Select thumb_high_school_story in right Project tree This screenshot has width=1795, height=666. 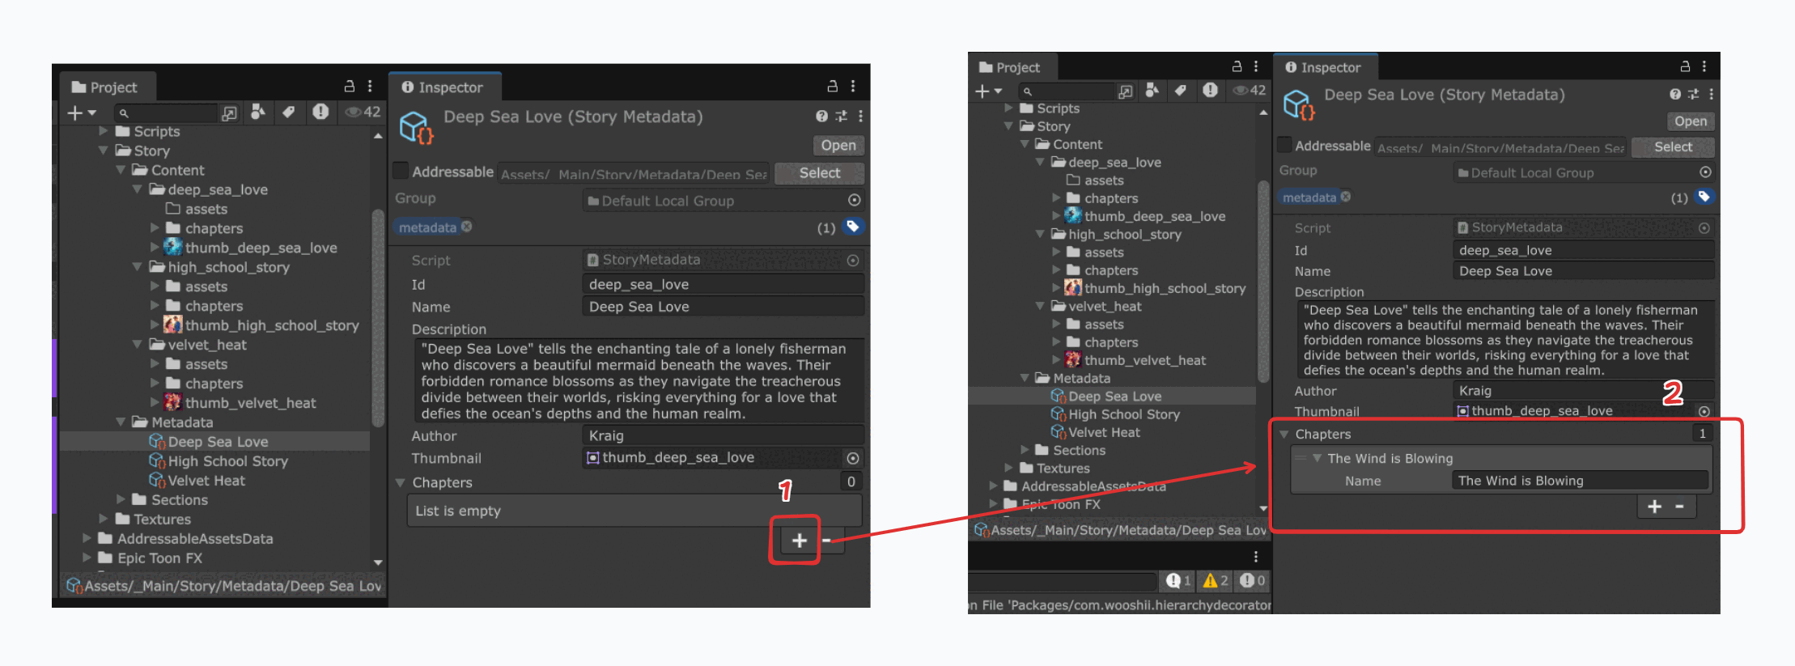point(1155,288)
